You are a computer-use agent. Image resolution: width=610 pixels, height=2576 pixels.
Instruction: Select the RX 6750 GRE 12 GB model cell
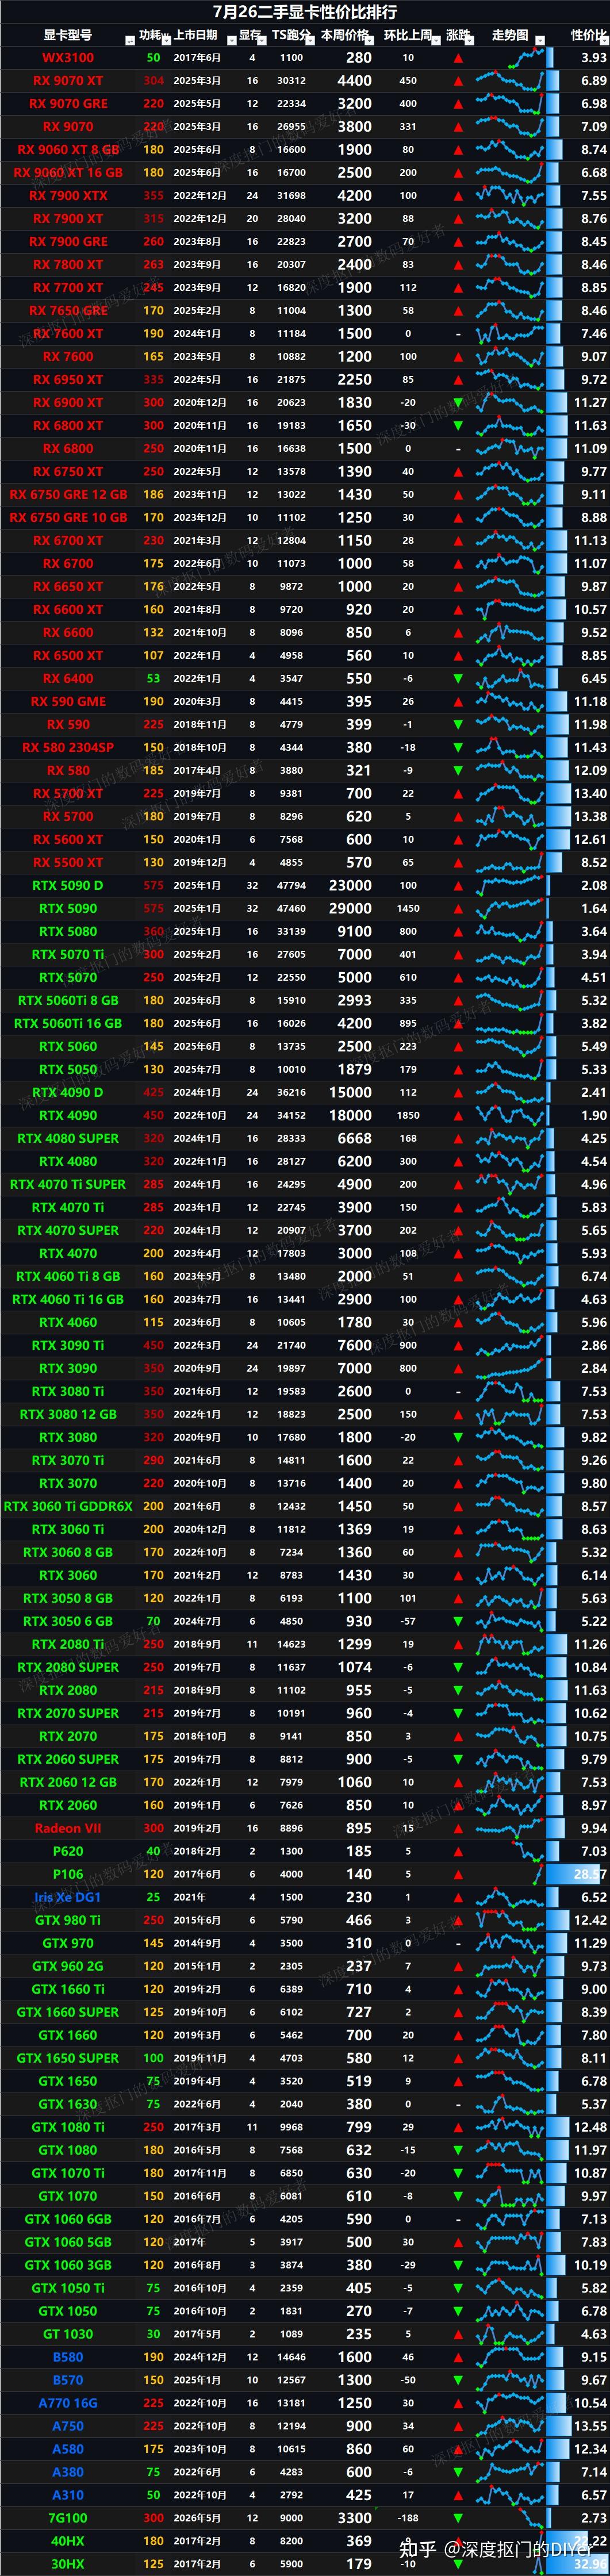[68, 495]
